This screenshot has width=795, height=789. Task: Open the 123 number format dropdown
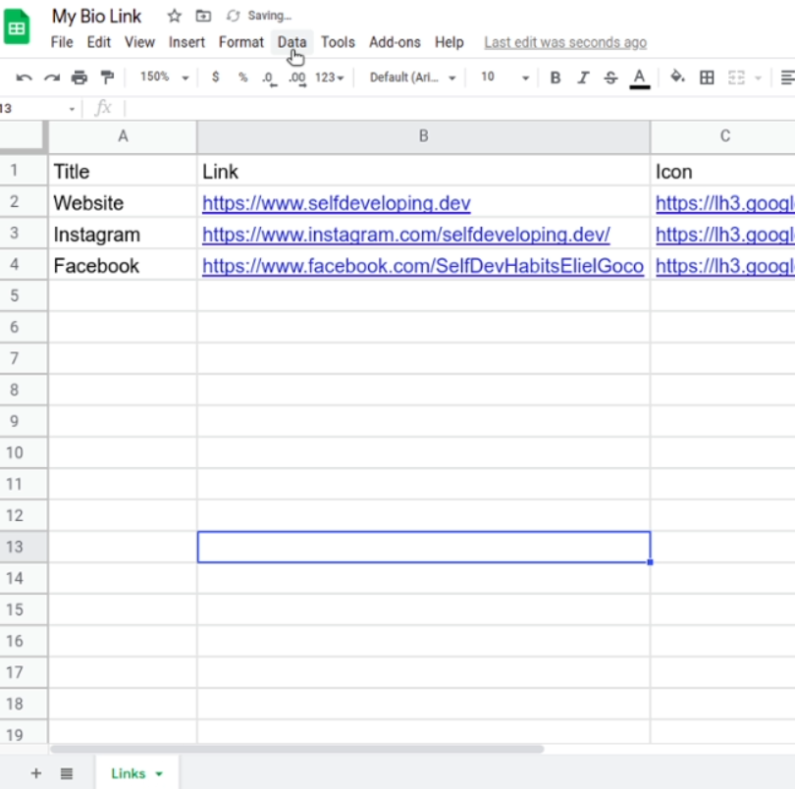coord(329,78)
